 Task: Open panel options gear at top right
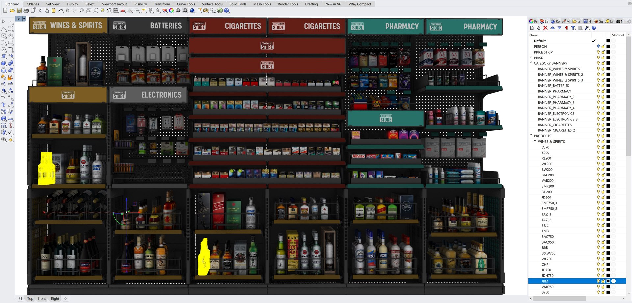tap(629, 21)
